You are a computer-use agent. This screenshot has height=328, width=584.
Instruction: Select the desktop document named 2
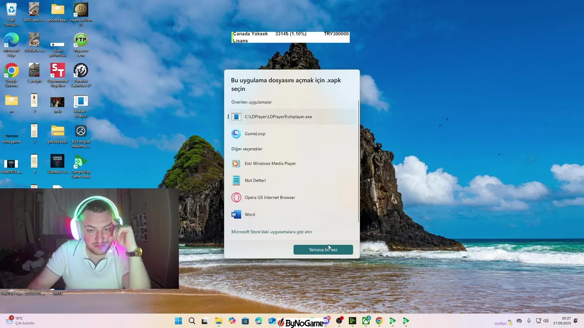tap(34, 103)
